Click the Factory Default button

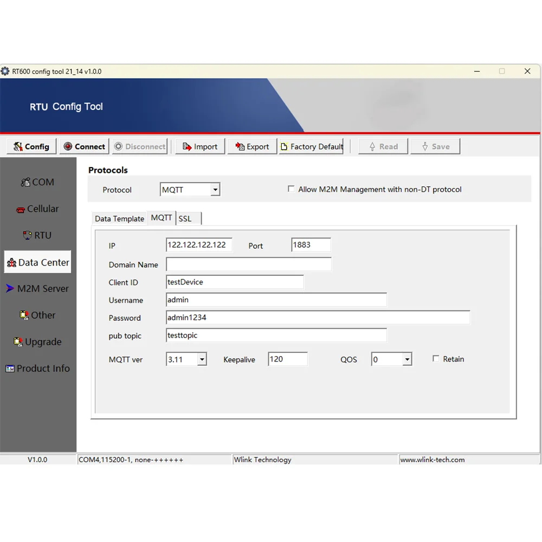(312, 146)
